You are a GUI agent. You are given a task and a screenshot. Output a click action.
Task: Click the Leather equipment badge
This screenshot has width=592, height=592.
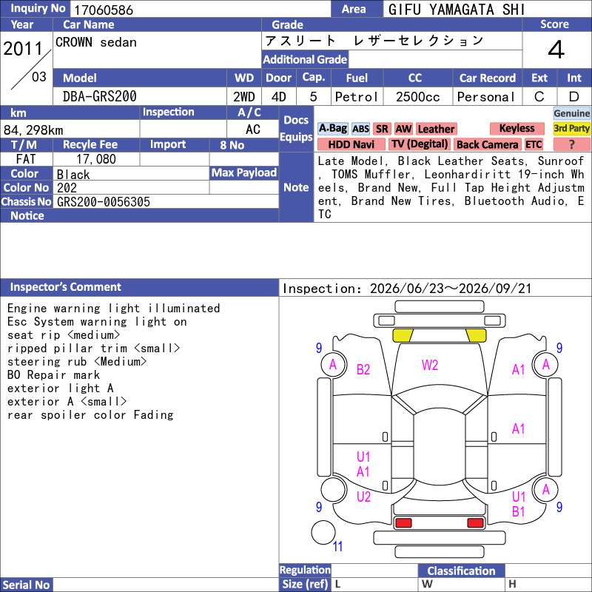436,129
